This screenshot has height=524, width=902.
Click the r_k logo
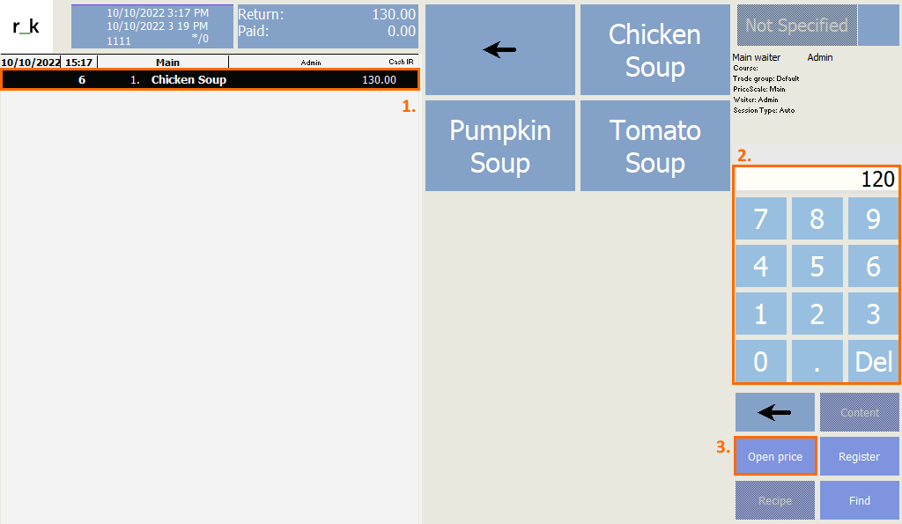pyautogui.click(x=26, y=26)
